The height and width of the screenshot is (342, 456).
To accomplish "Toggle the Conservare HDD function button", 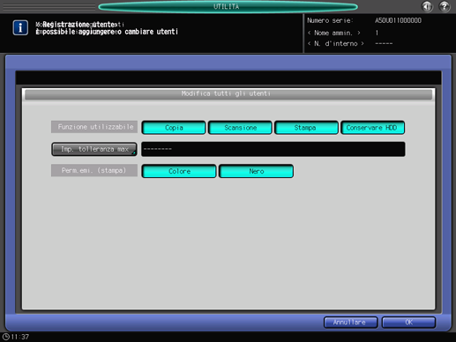I will point(372,128).
